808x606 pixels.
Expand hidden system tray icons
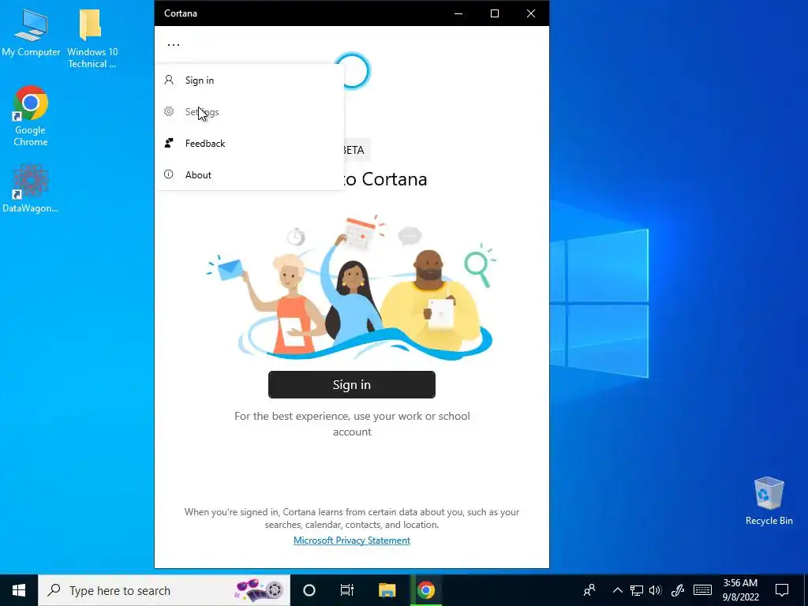point(617,590)
